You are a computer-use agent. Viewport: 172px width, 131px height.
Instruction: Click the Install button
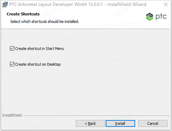click(x=120, y=124)
